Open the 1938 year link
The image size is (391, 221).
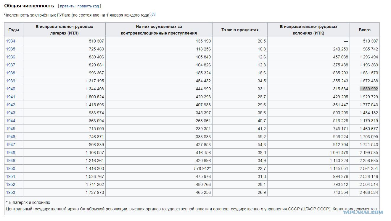click(10, 73)
